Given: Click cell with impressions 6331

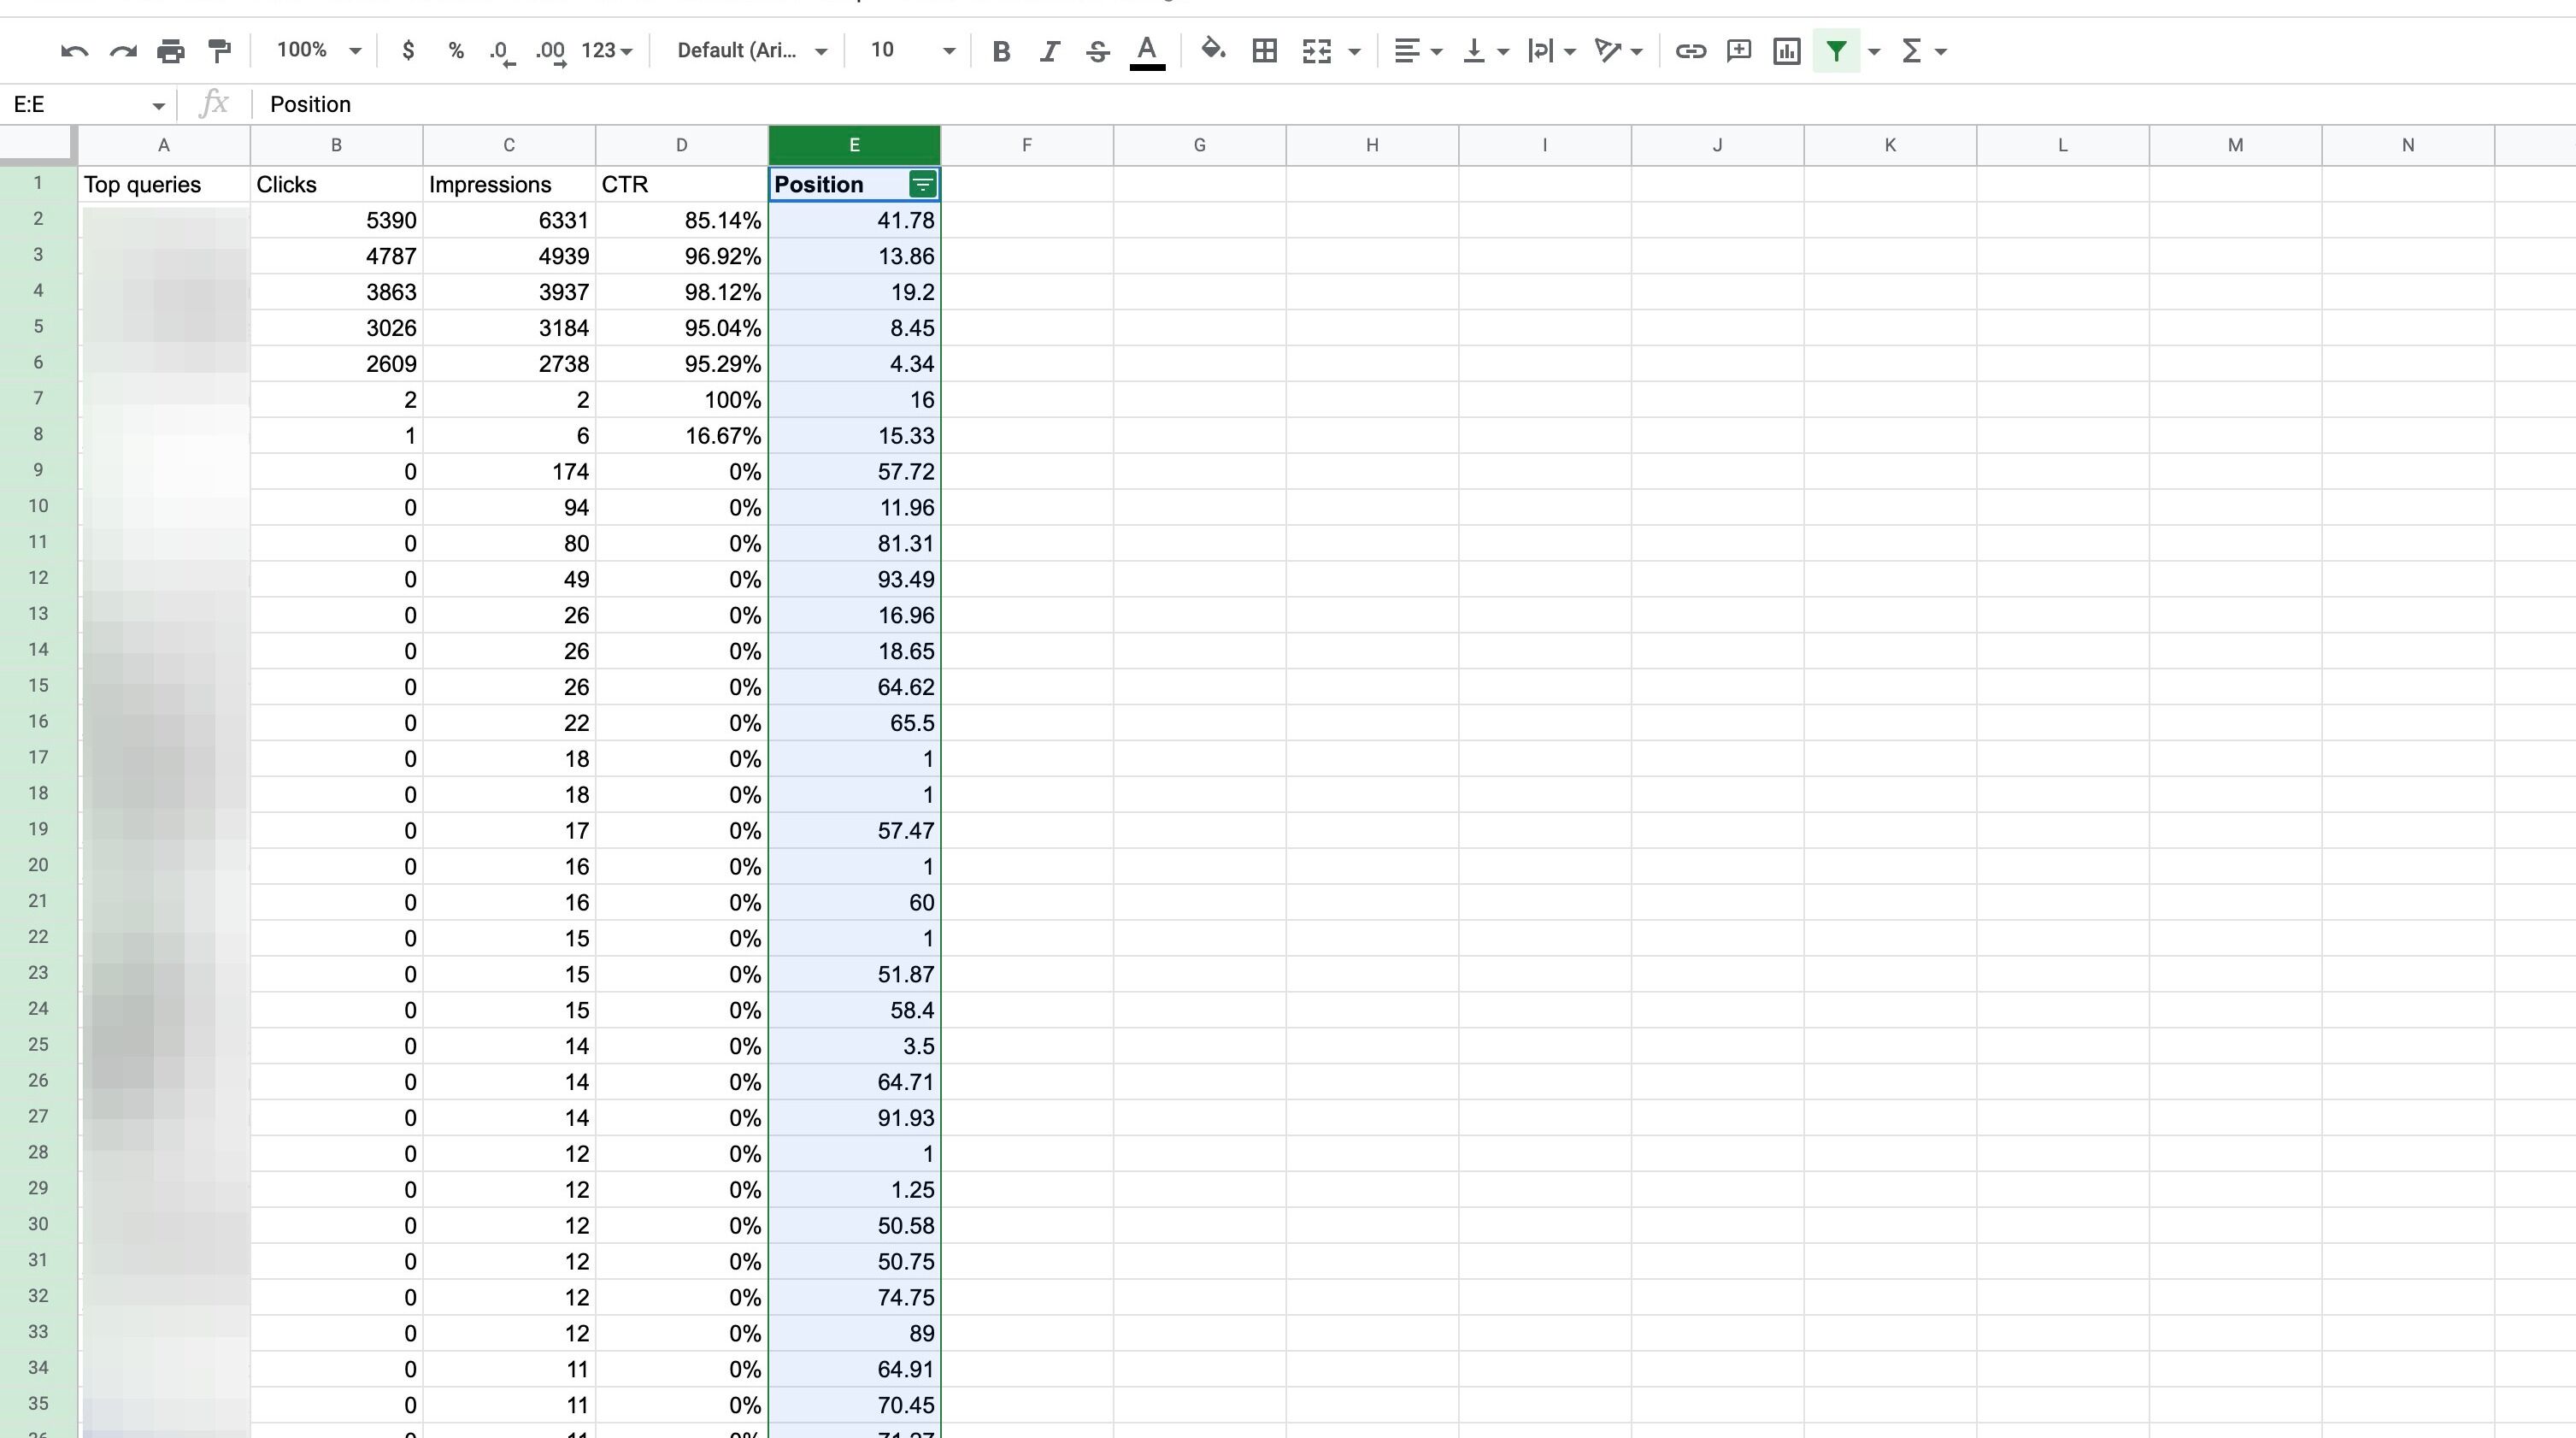Looking at the screenshot, I should tap(509, 220).
